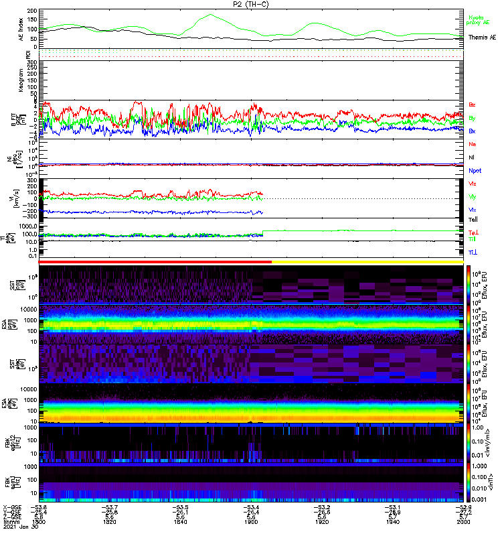Select the blue Npot legend label
Screen dimensions: 502x536
(x=475, y=171)
